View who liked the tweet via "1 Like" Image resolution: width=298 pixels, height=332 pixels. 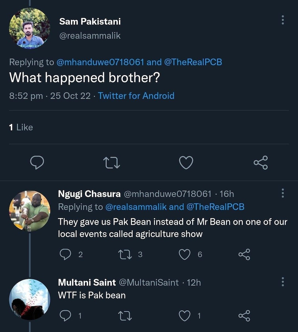pyautogui.click(x=21, y=127)
